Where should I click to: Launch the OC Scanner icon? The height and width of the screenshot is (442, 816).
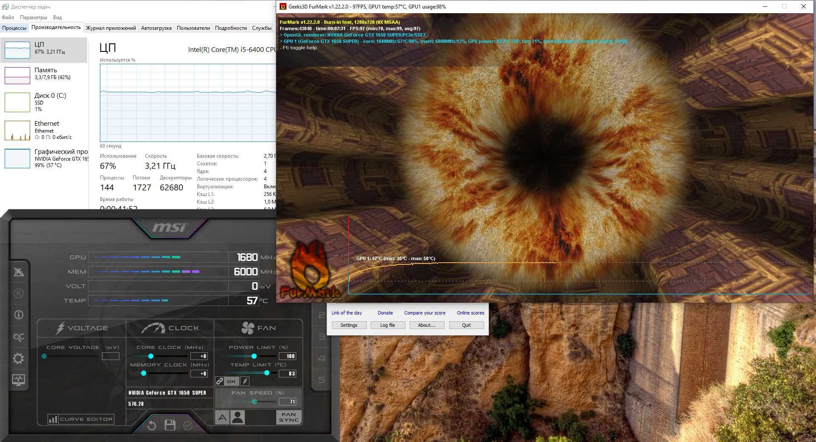19,337
